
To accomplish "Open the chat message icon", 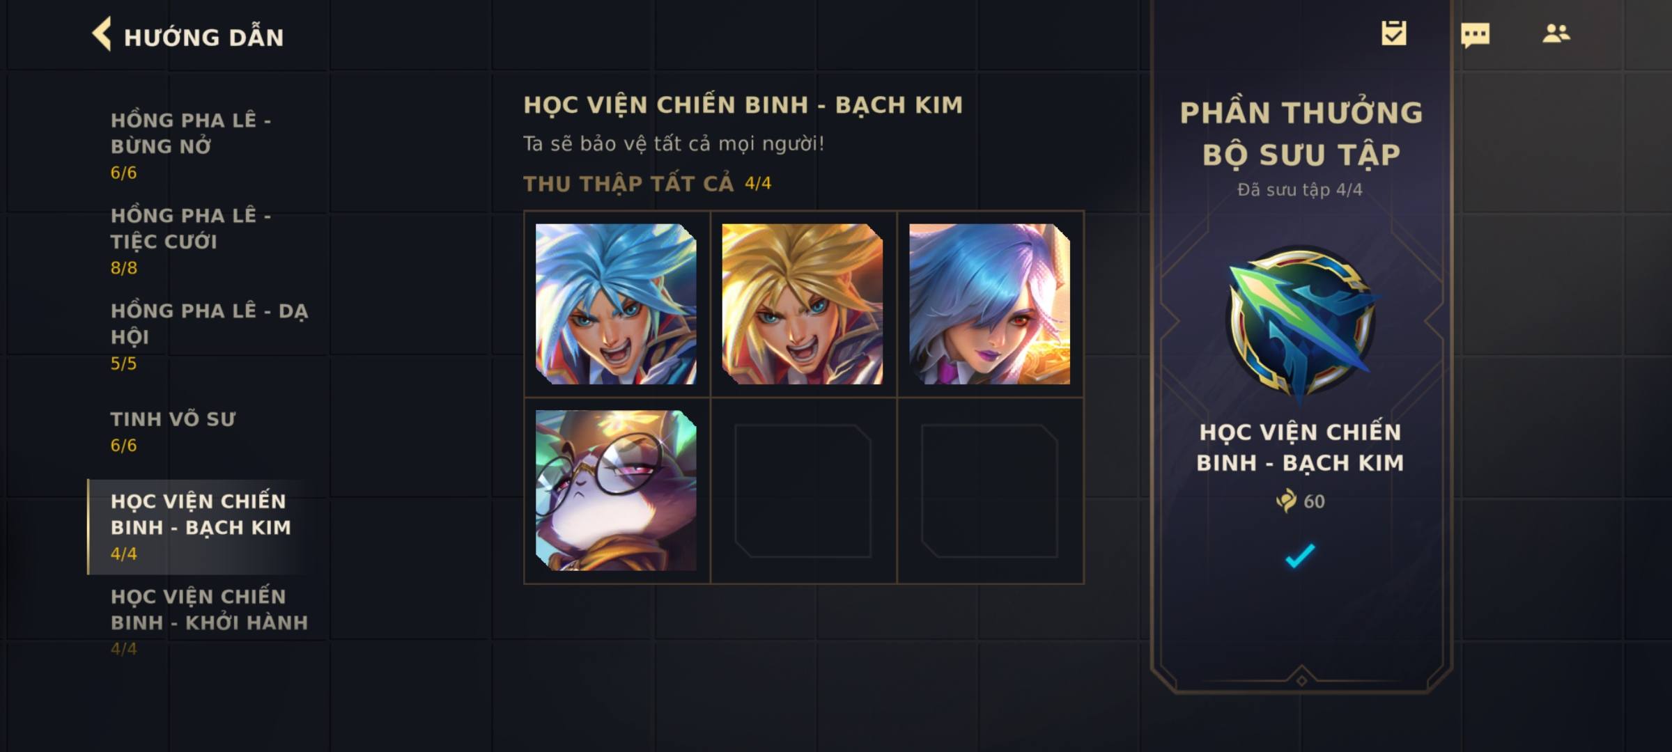I will [1475, 35].
